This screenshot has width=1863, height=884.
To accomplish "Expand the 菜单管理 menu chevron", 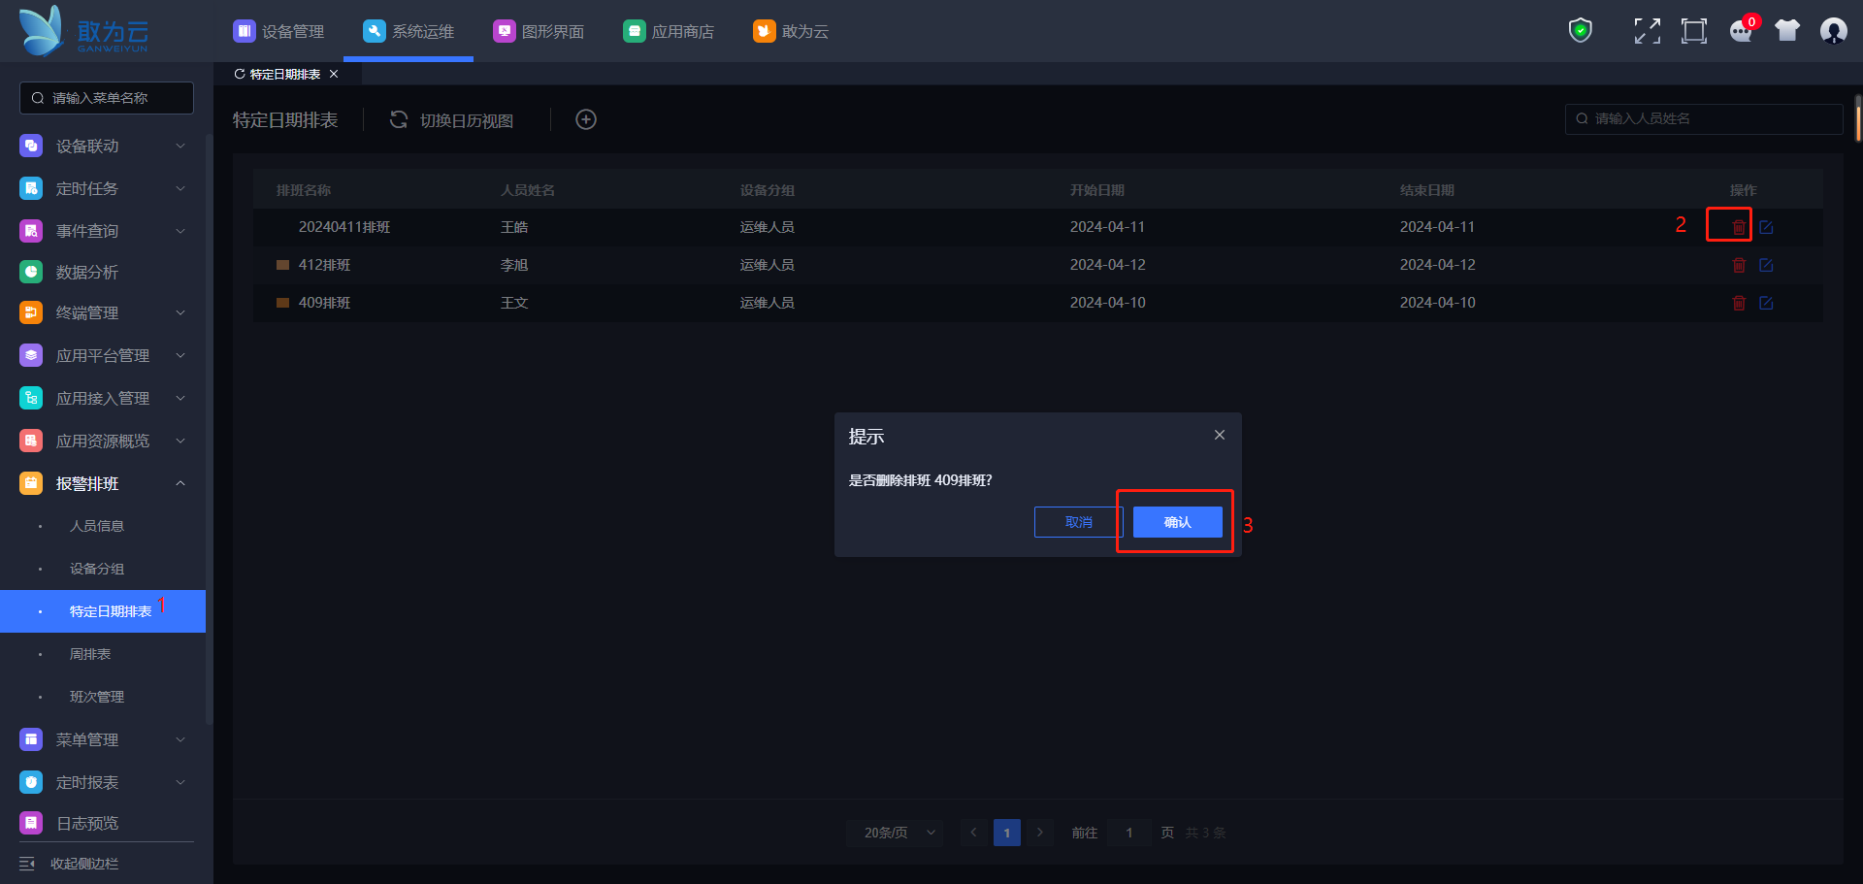I will pyautogui.click(x=180, y=739).
